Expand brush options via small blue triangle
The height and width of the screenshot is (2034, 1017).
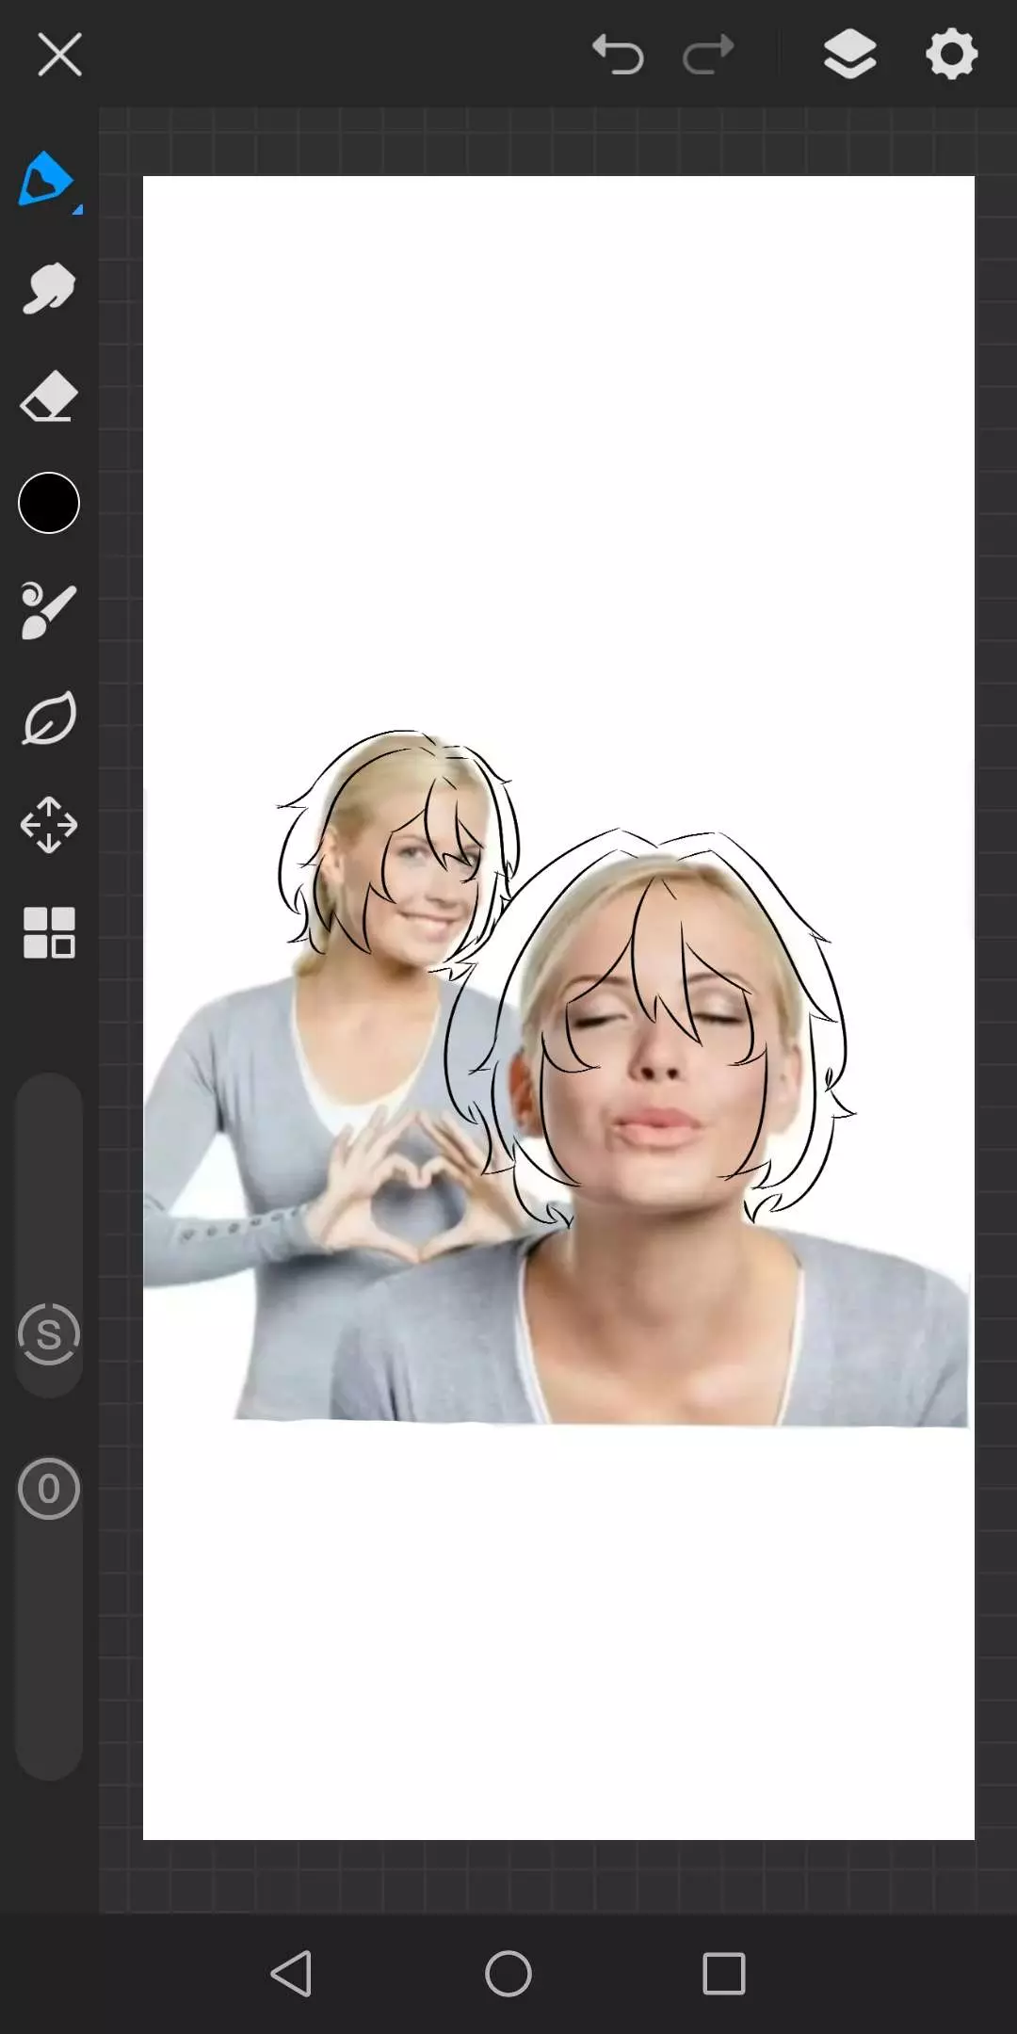point(78,209)
